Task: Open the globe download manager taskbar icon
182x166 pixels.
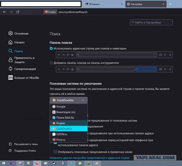Action: click(88, 163)
